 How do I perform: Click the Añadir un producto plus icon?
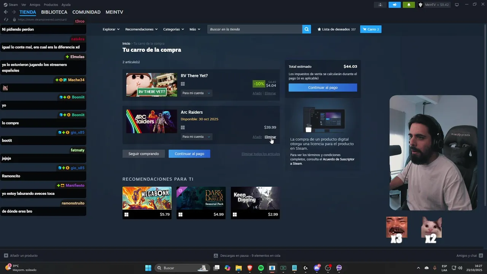[x=6, y=256]
